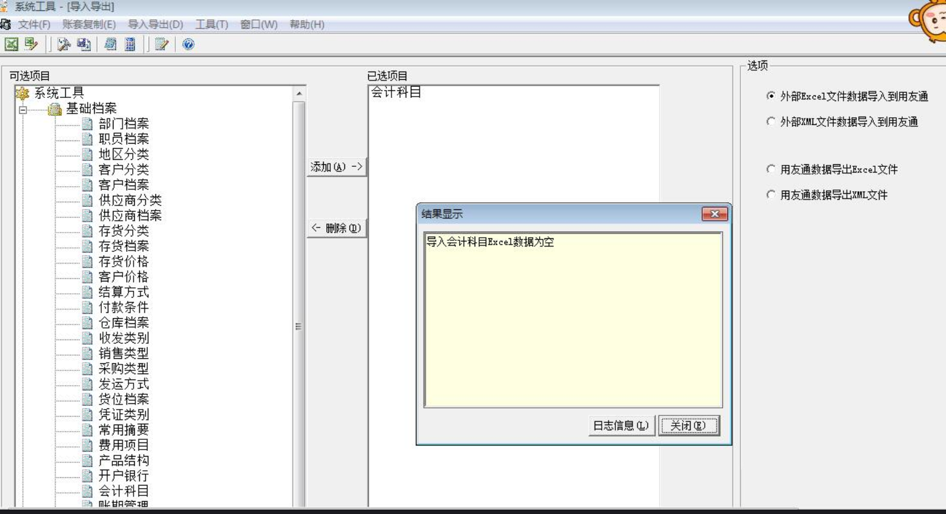The image size is (946, 514).
Task: Click the folder icon beside 基础档案
Action: pos(55,109)
